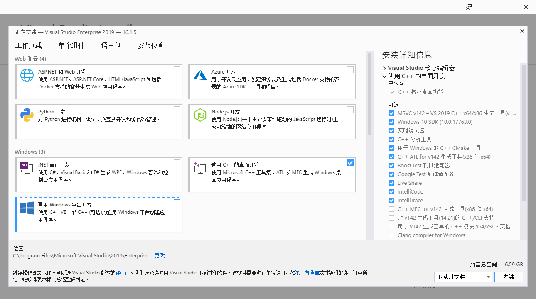Viewport: 536px width, 299px height.
Task: Check Clang compiler for Windows
Action: (x=391, y=235)
